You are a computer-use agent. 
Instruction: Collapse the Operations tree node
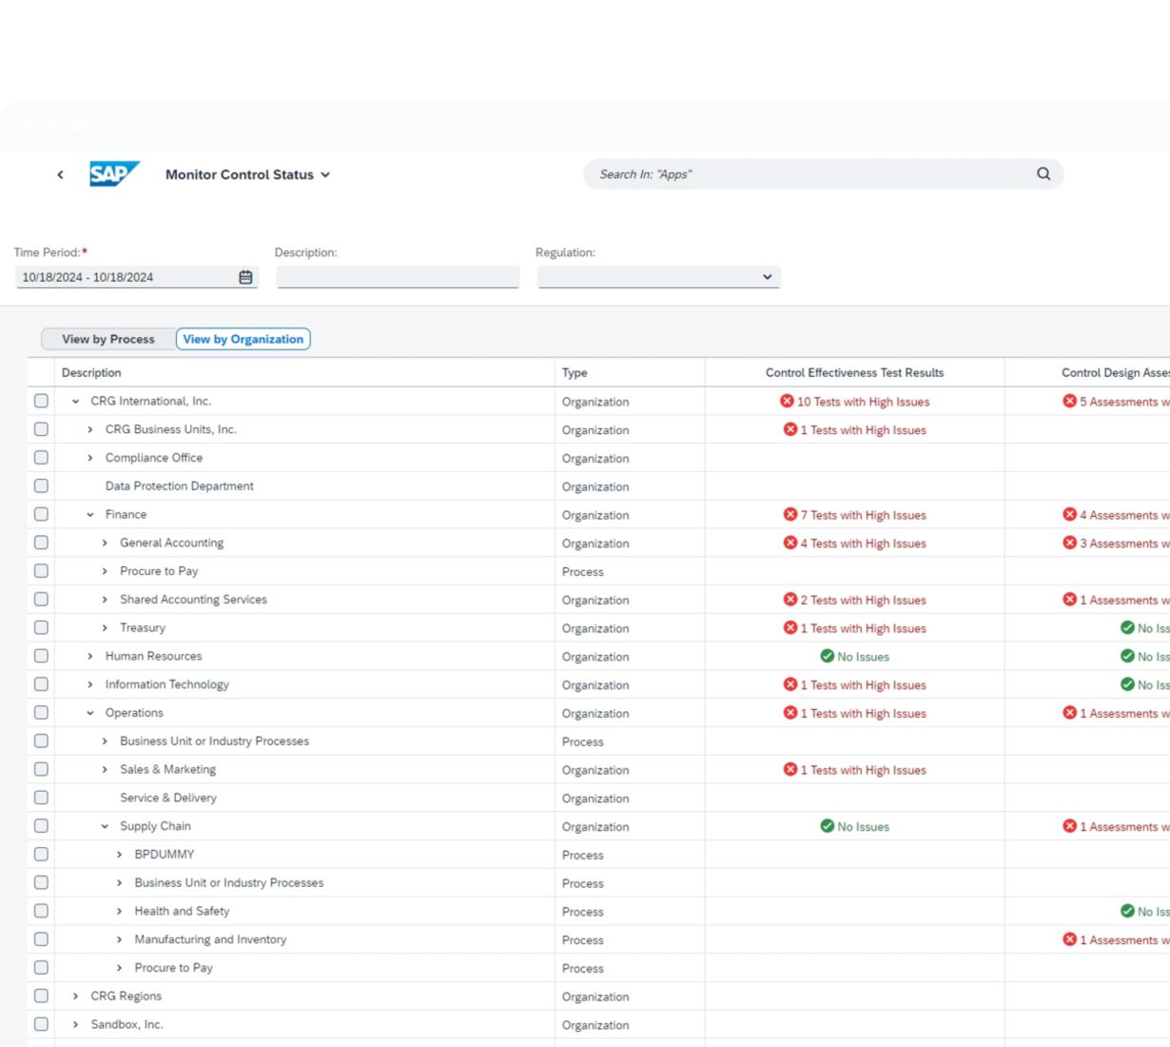coord(90,713)
